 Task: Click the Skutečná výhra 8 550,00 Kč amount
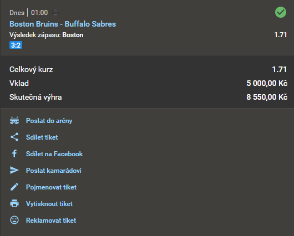coord(267,97)
